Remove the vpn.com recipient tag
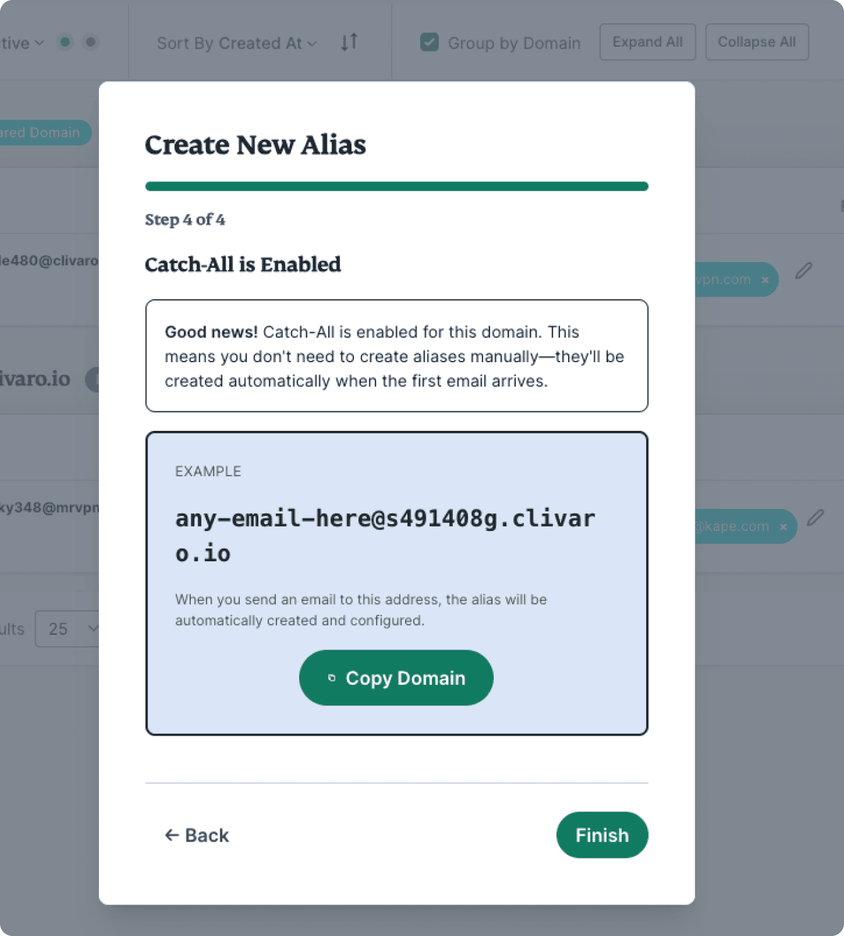844x936 pixels. 765,280
